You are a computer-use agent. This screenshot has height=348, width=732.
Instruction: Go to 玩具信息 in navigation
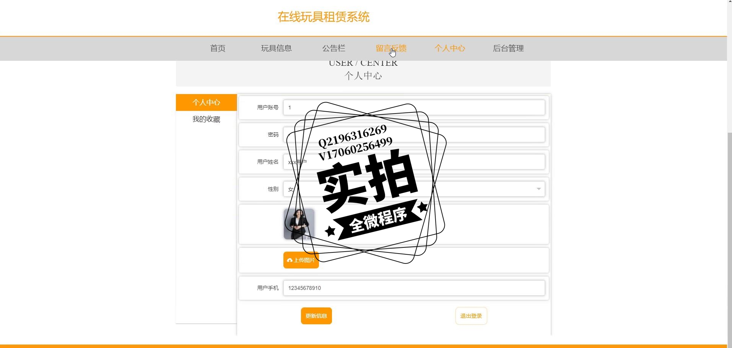click(277, 48)
